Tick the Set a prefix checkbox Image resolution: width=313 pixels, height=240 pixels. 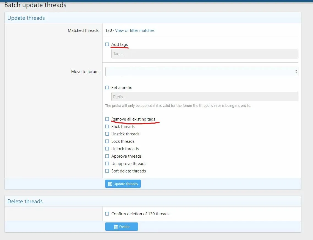click(107, 88)
